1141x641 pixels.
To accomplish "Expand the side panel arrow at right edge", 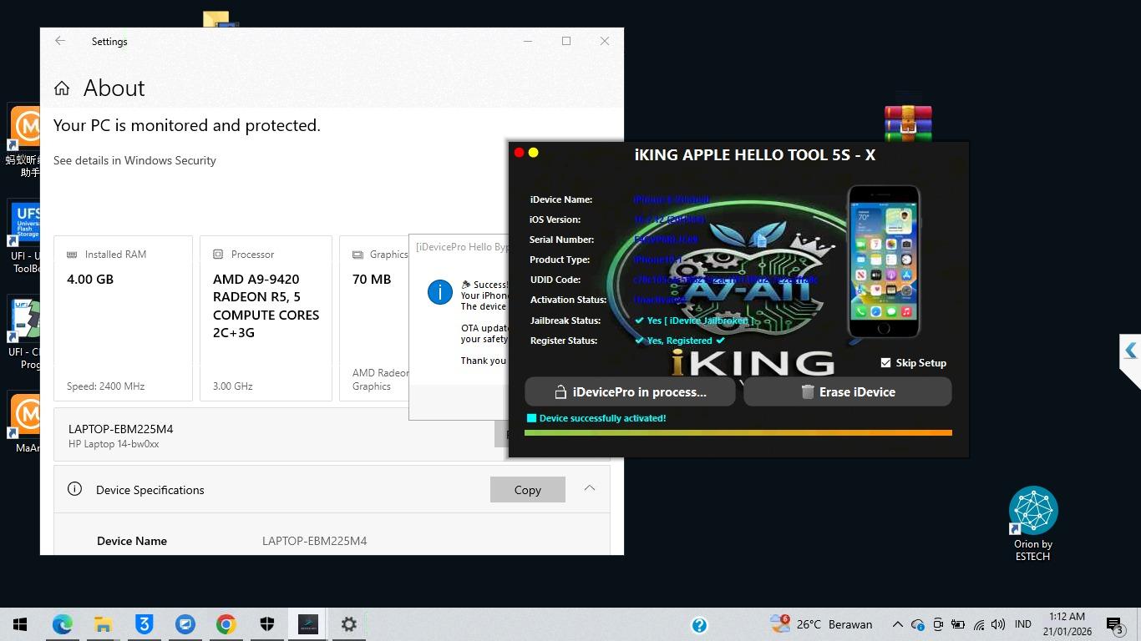I will pyautogui.click(x=1130, y=351).
